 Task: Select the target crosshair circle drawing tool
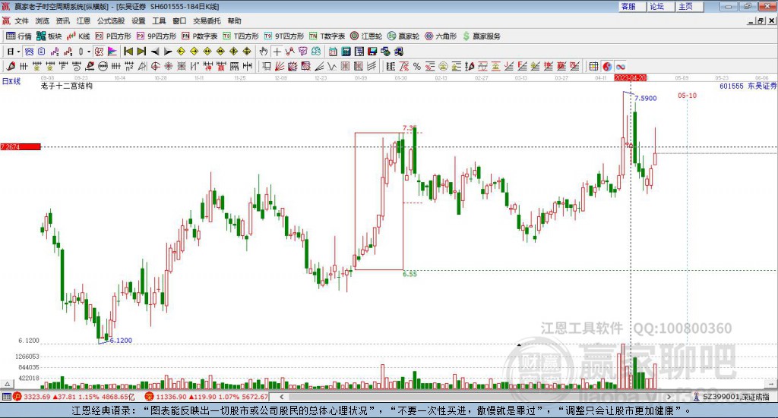(x=155, y=66)
